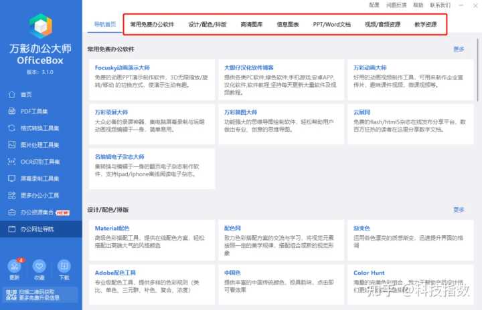Open the 大眼仔汉化软件博客 link
482x310 pixels.
[248, 67]
